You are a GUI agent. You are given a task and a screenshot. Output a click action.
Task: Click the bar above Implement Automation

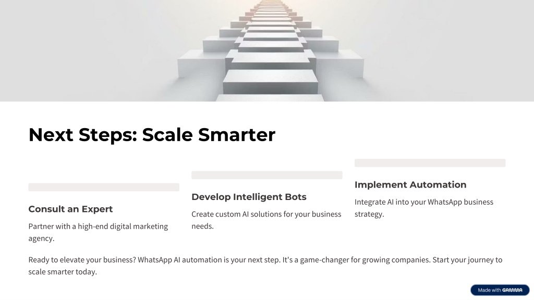click(x=430, y=162)
